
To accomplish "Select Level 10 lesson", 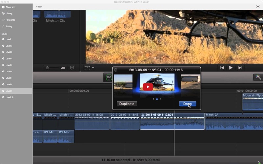I will pyautogui.click(x=16, y=97).
